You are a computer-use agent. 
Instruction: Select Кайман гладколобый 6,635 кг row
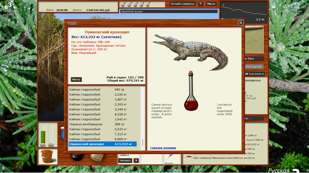(103, 129)
